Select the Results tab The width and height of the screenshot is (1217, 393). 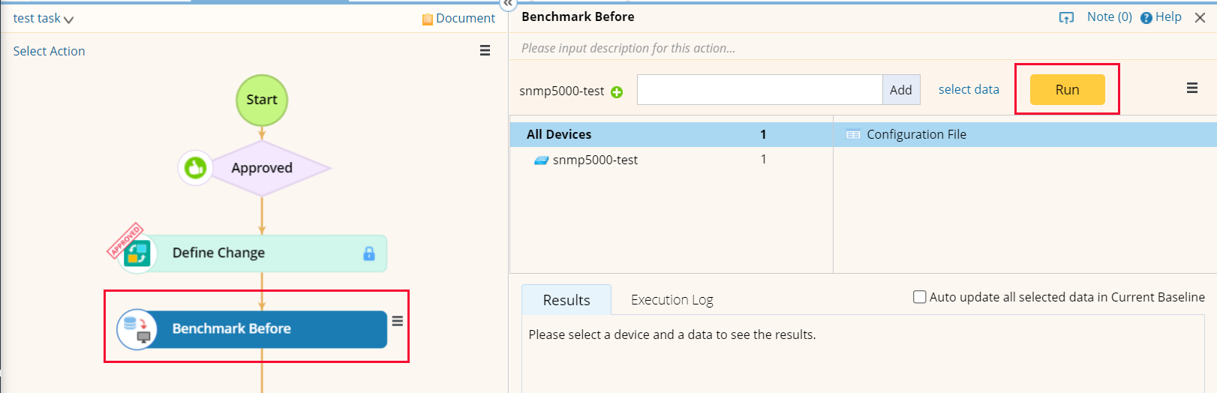(566, 300)
